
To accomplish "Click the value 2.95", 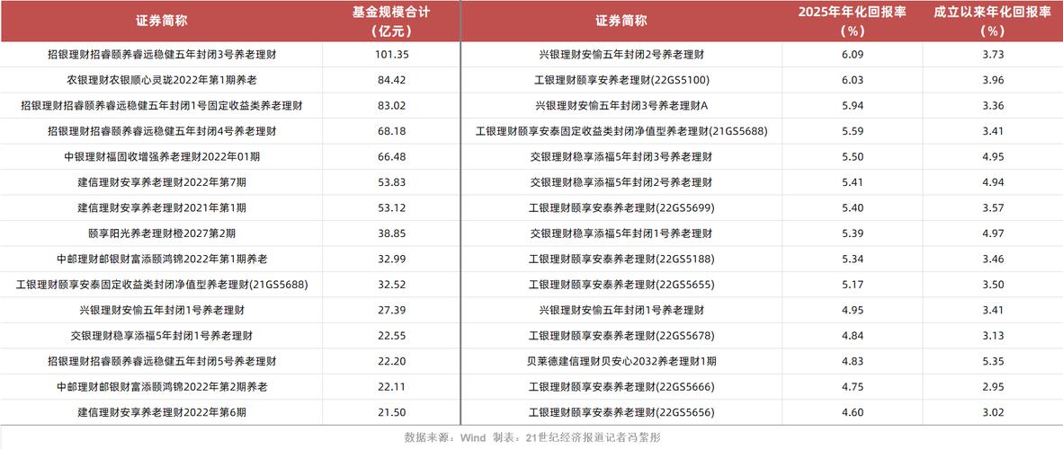I will tap(993, 387).
